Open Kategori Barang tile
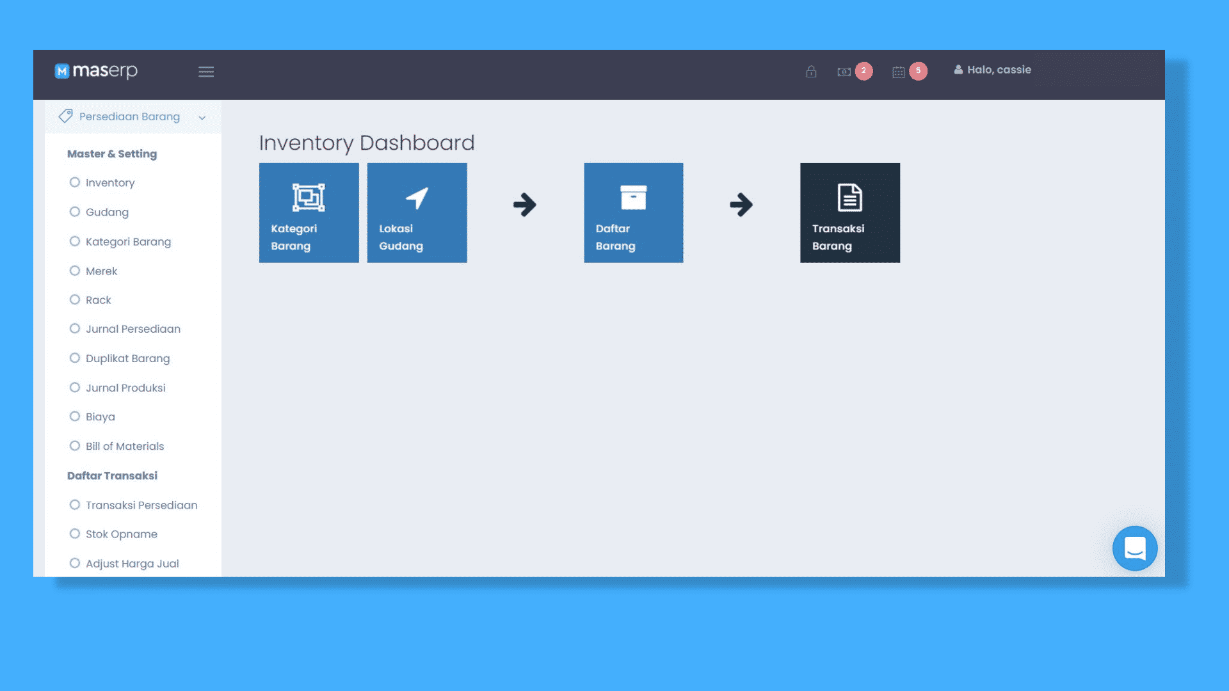 [309, 212]
